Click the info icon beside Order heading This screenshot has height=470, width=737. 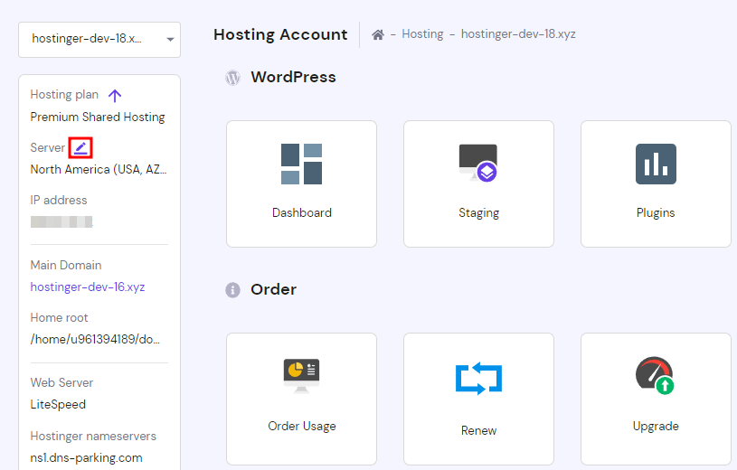(232, 290)
